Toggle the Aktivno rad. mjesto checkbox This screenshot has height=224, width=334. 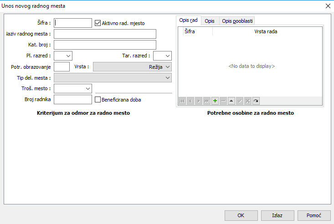[98, 23]
